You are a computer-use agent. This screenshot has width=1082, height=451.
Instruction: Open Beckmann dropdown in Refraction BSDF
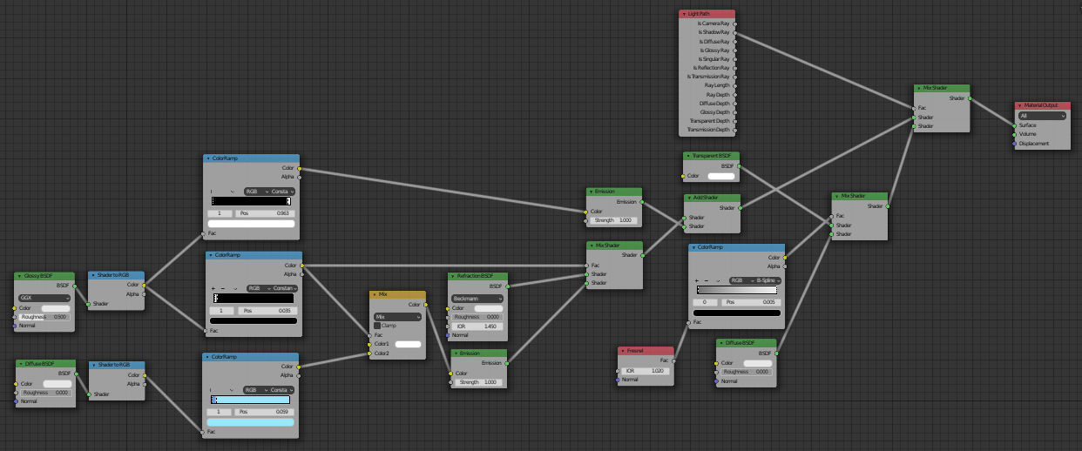tap(477, 298)
